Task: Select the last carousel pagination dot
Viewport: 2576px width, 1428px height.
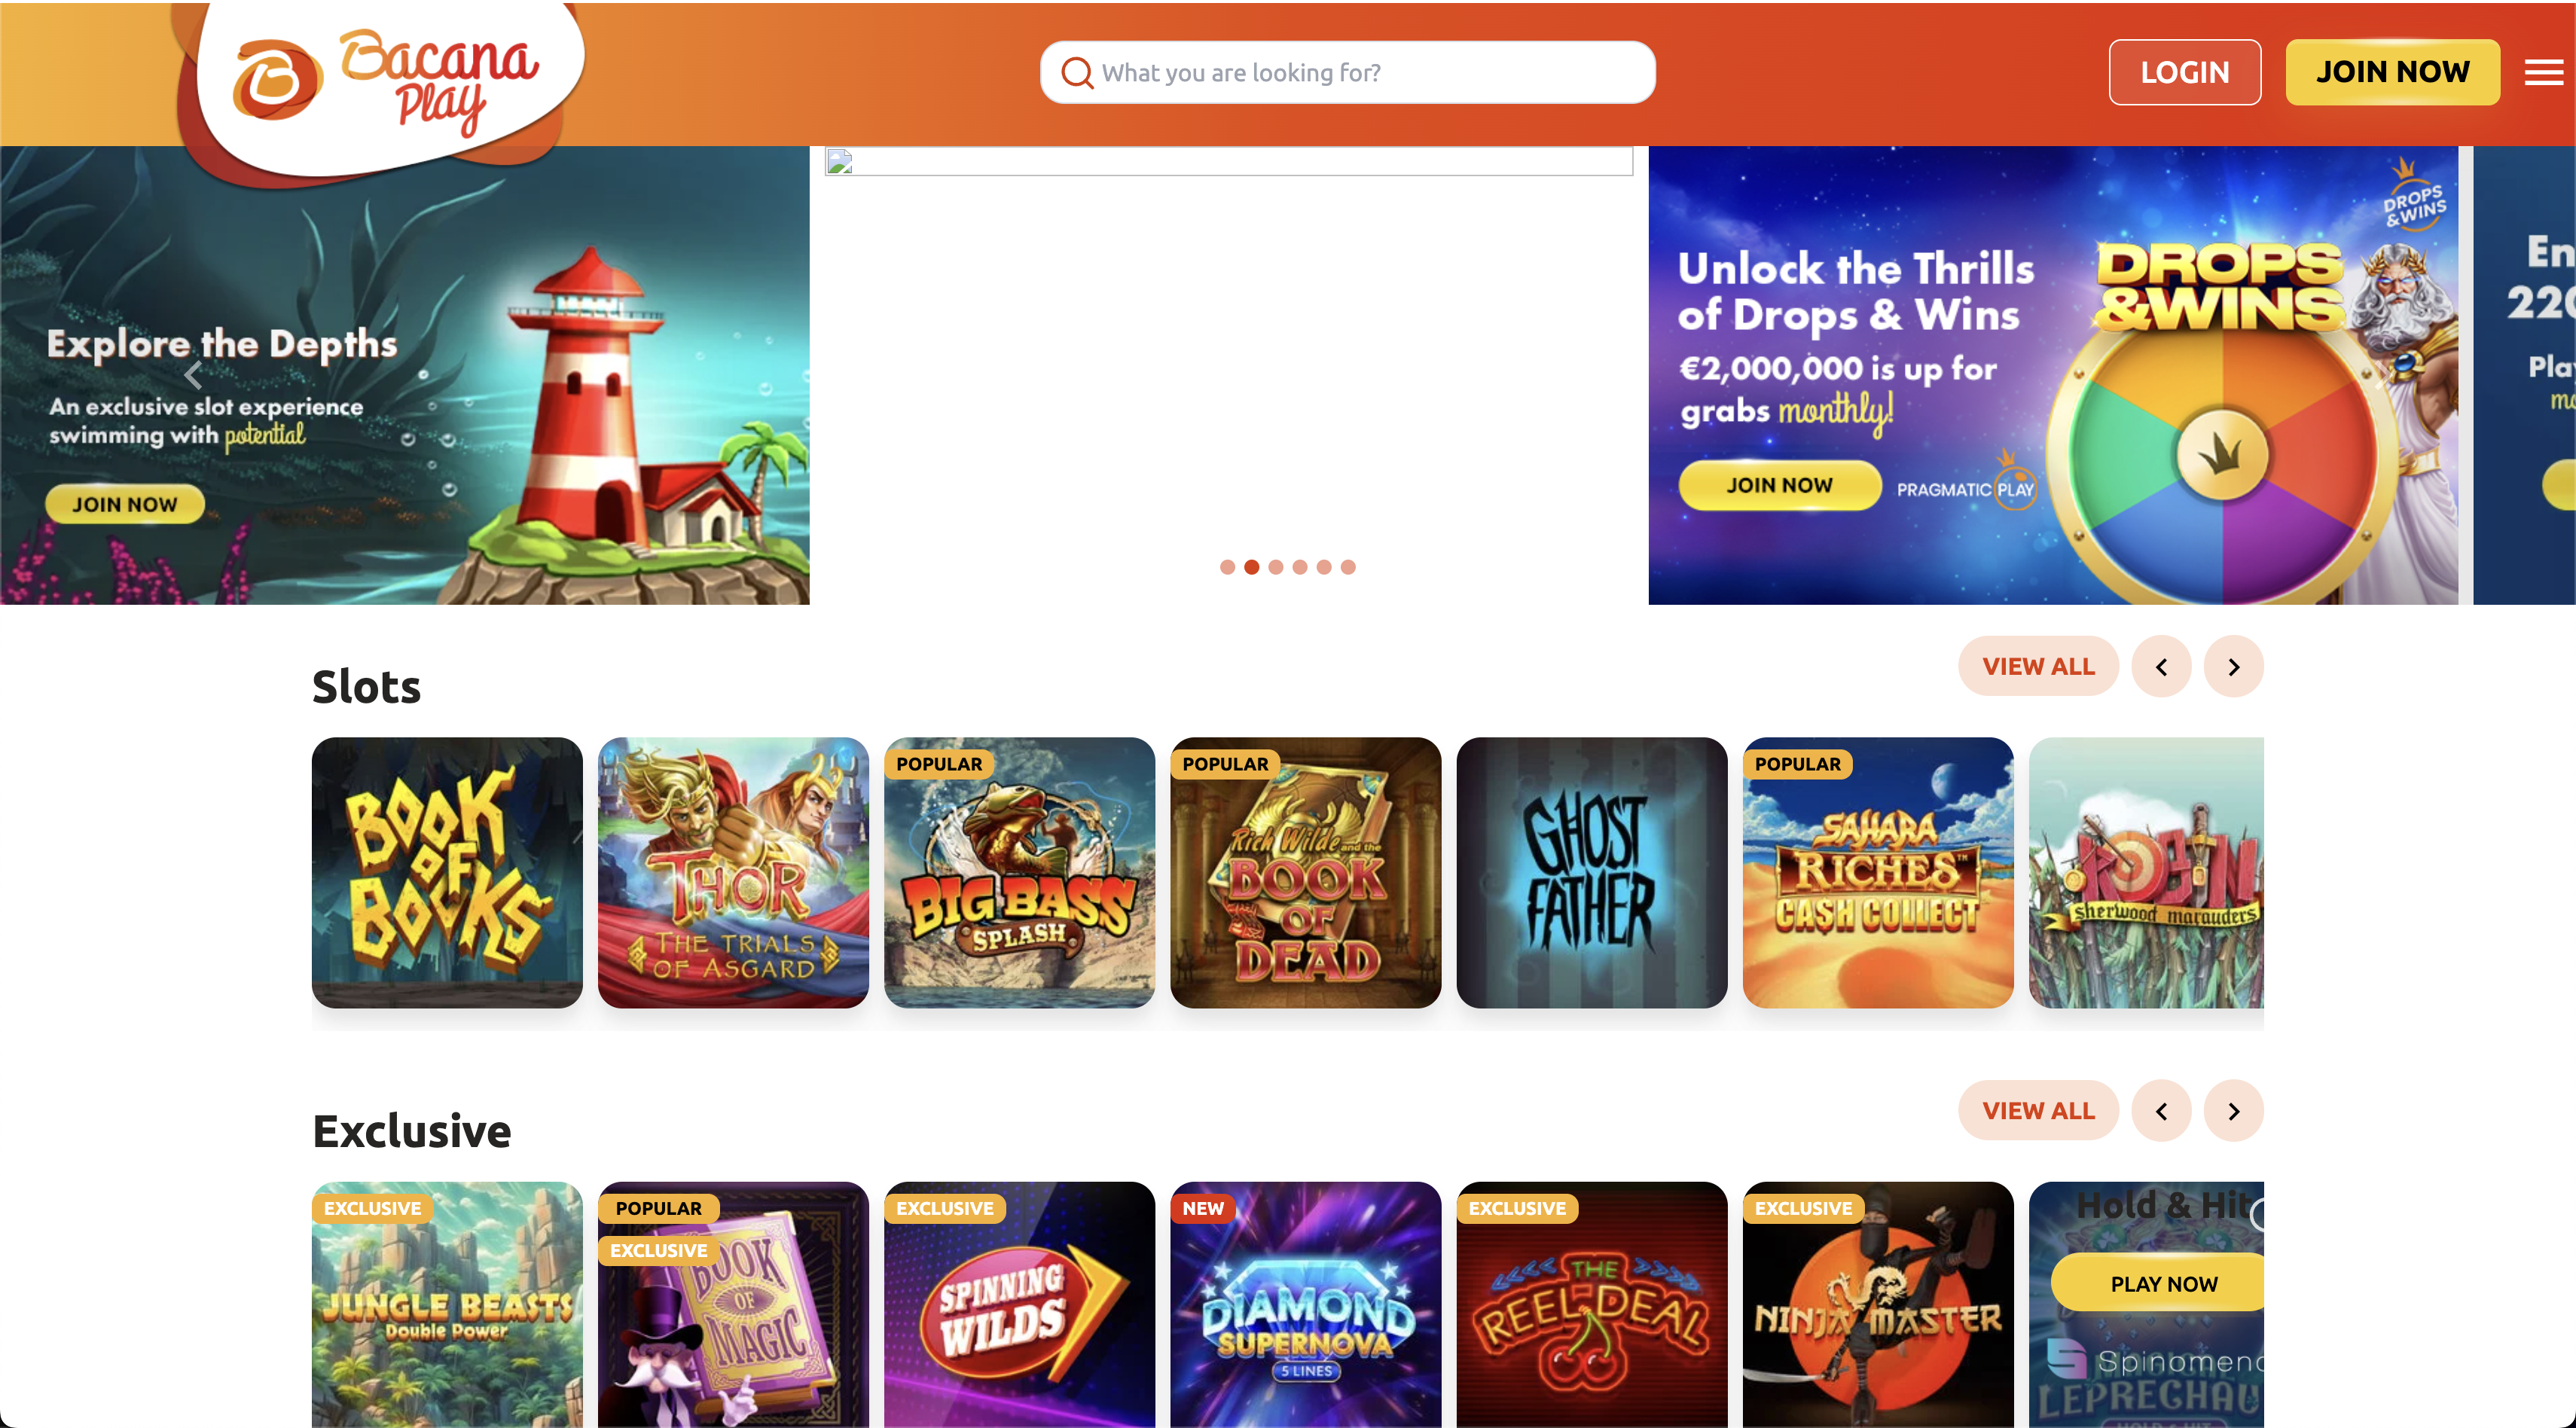Action: tap(1348, 567)
